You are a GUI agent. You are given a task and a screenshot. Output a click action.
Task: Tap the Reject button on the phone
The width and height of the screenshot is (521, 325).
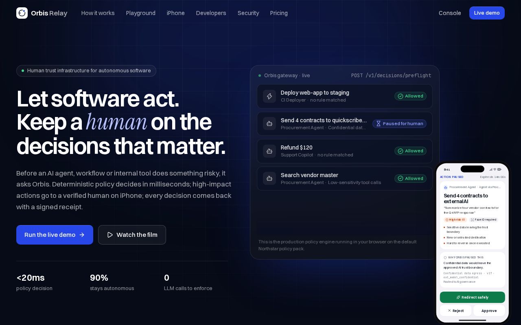pyautogui.click(x=455, y=310)
